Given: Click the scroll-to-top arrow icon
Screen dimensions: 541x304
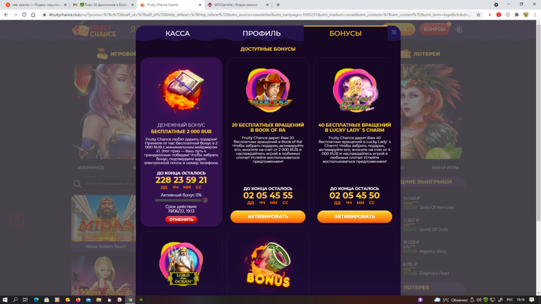Looking at the screenshot, I should pyautogui.click(x=17, y=220).
